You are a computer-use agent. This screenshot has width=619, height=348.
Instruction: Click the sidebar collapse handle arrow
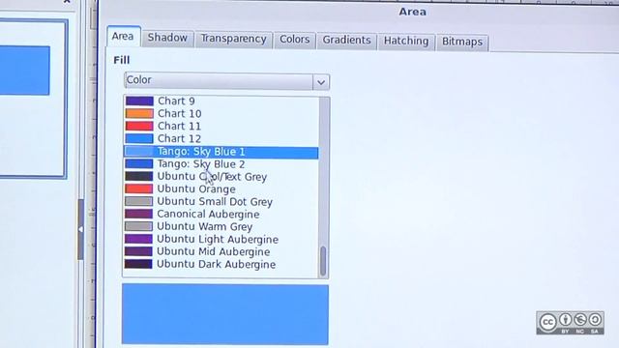(80, 229)
